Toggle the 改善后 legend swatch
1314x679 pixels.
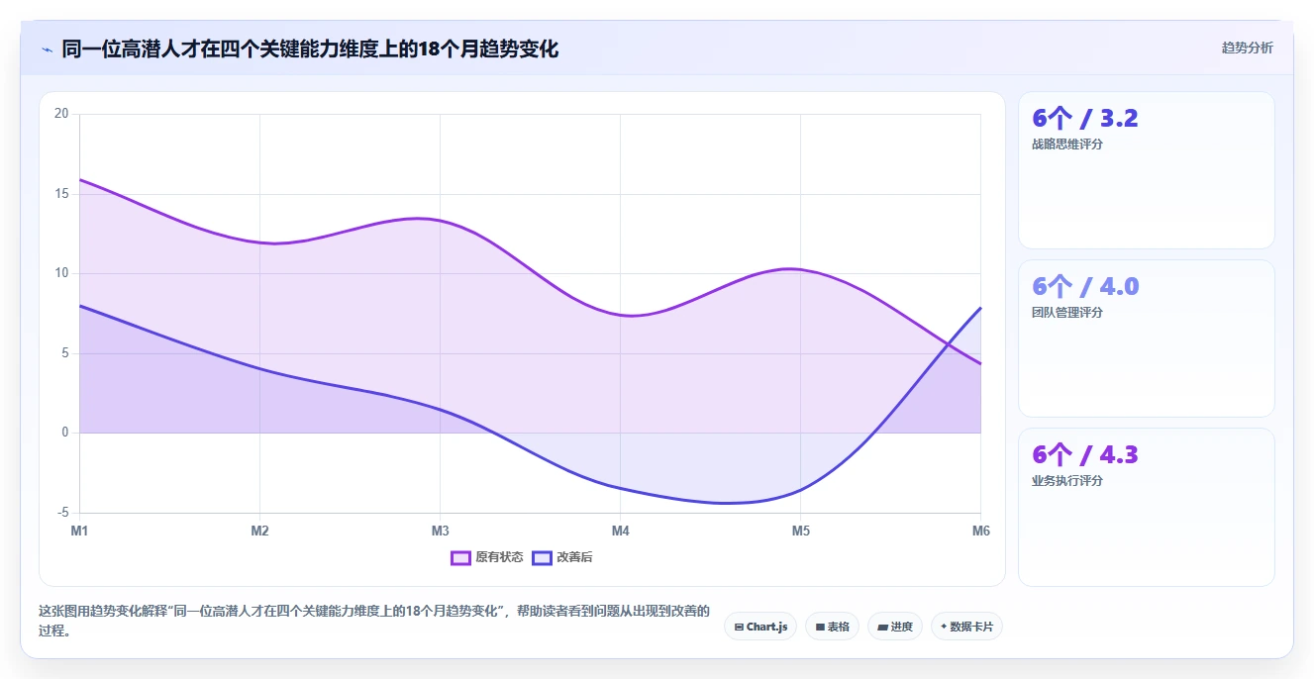(x=542, y=557)
